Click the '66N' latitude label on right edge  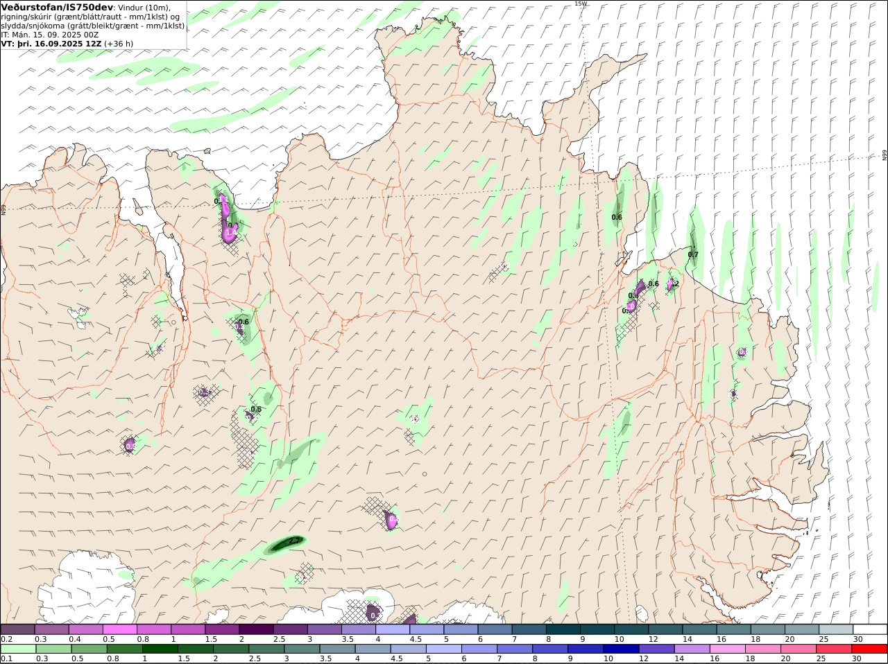coord(885,155)
